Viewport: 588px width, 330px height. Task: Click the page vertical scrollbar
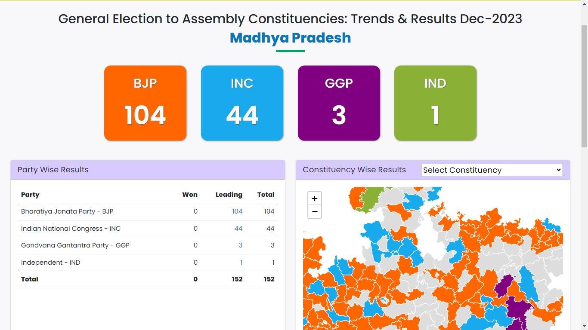pyautogui.click(x=584, y=86)
